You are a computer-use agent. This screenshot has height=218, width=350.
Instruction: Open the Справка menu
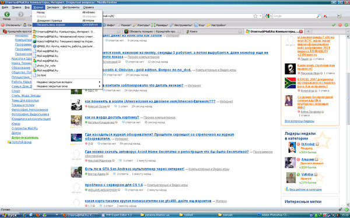89,8
